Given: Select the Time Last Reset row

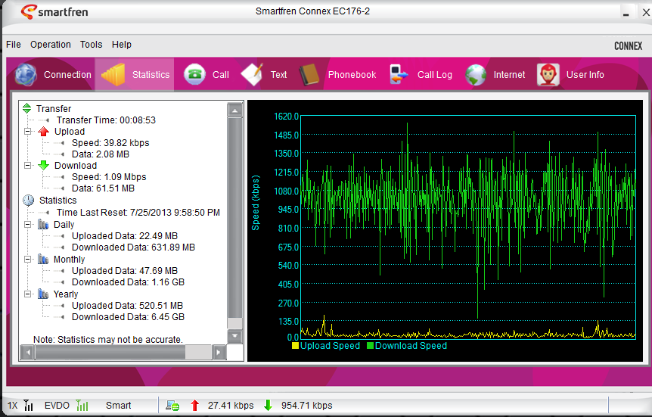Looking at the screenshot, I should point(138,213).
